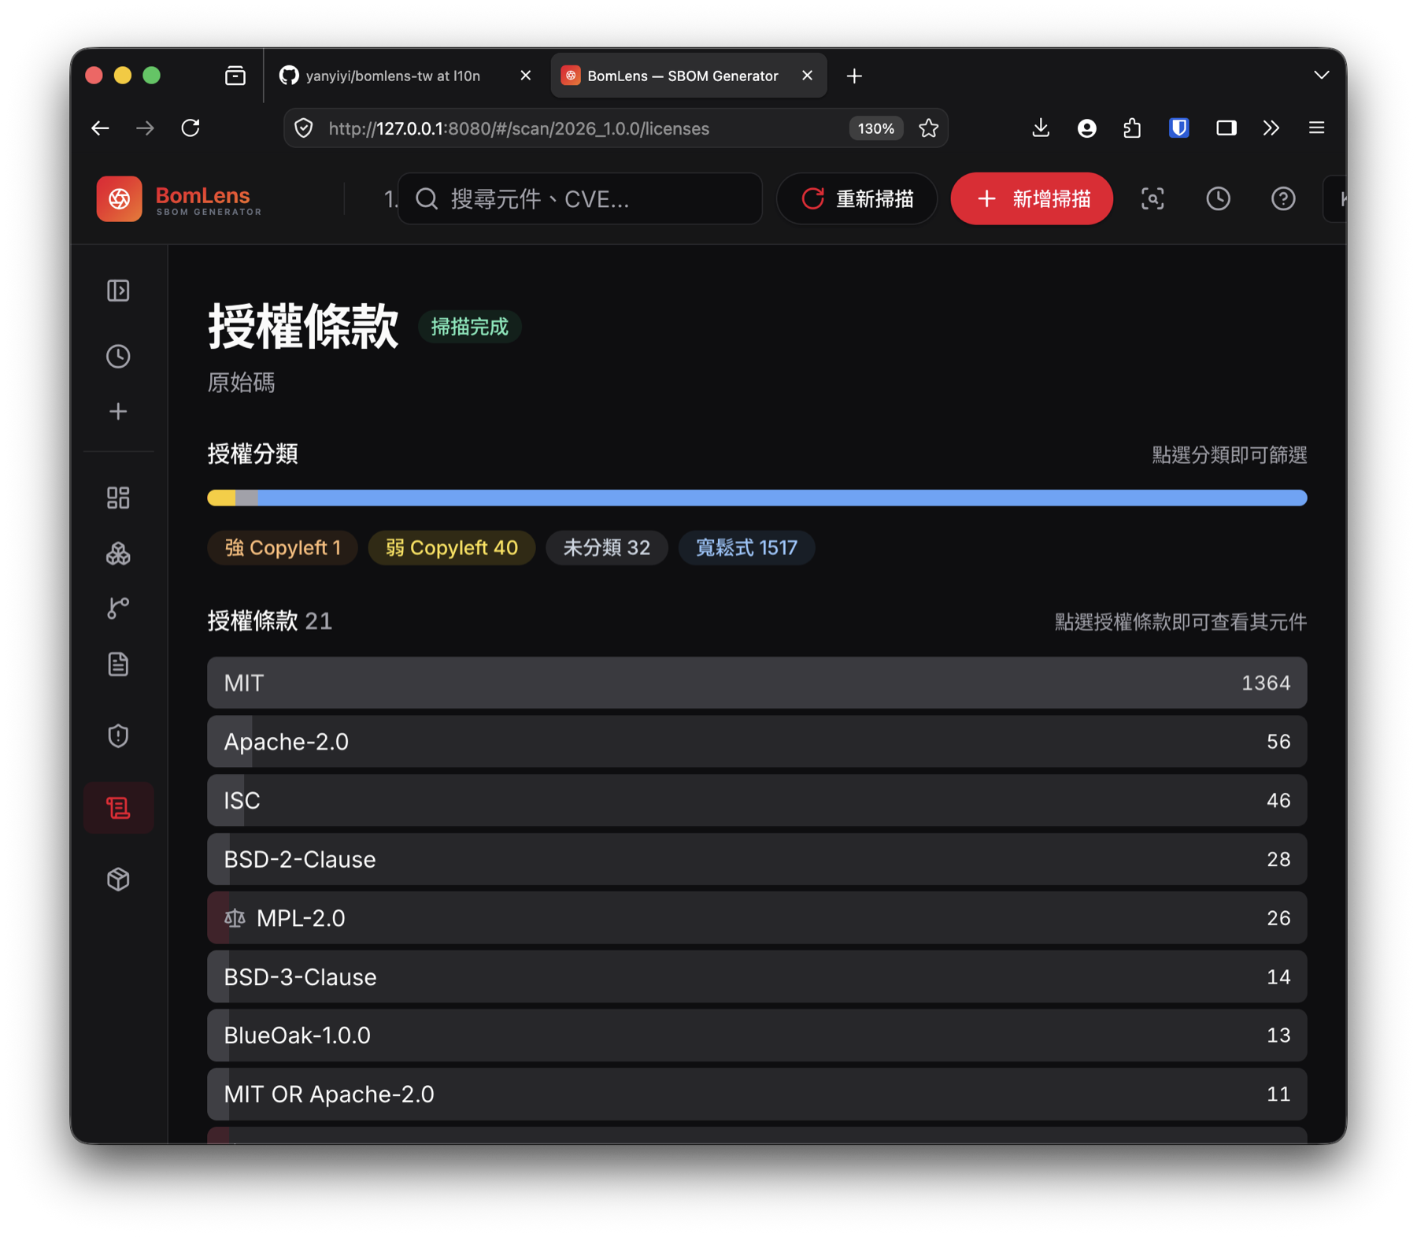The height and width of the screenshot is (1237, 1417).
Task: Filter by 未分類 32 category
Action: coord(606,547)
